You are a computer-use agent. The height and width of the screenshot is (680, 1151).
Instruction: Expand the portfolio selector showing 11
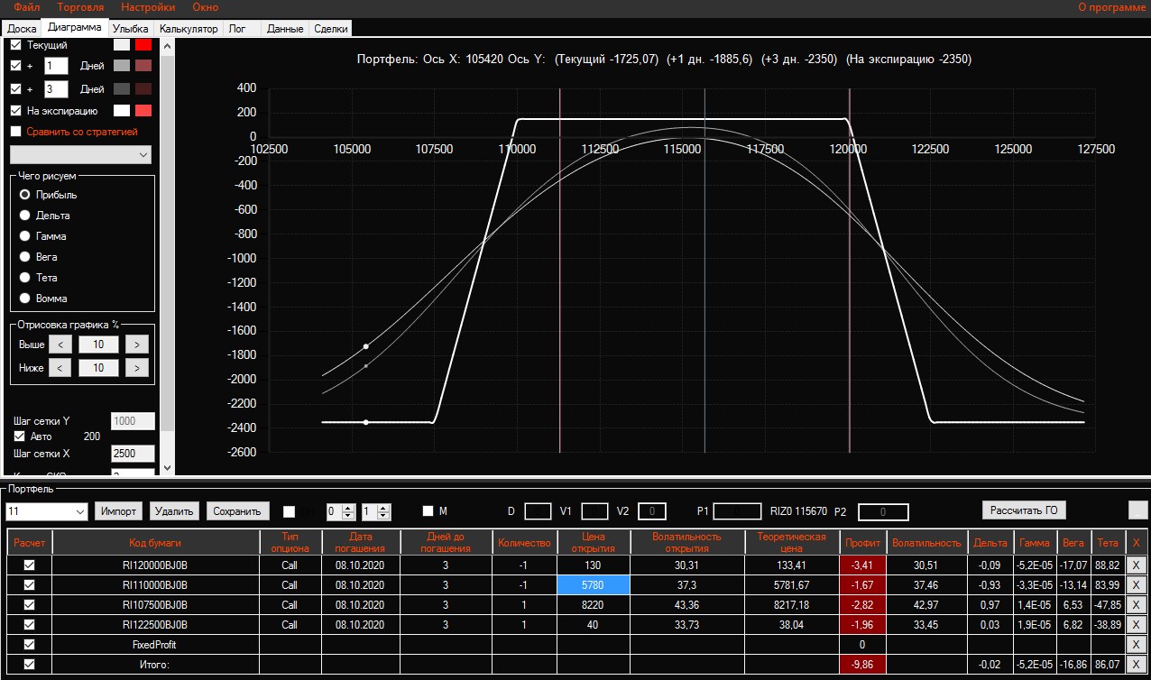pos(78,511)
